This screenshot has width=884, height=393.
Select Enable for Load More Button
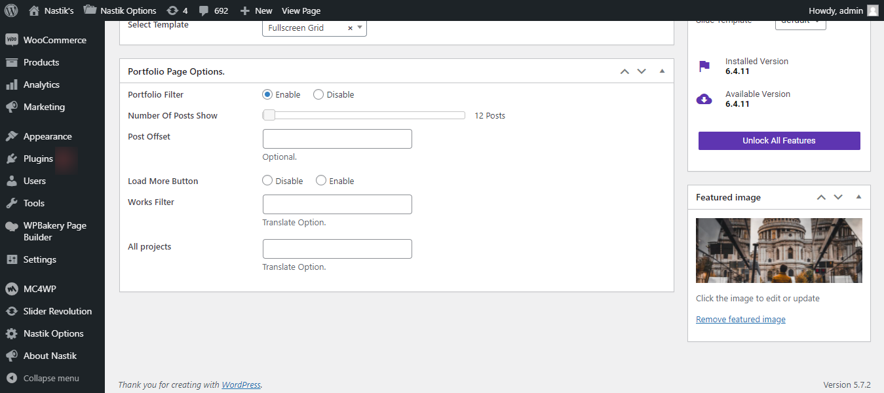click(x=321, y=181)
